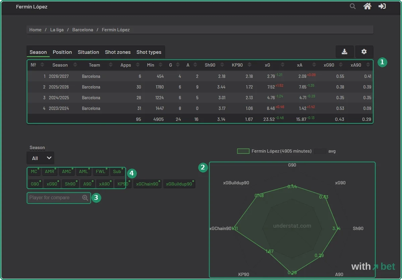Switch to the Shot types tab
The image size is (402, 280).
pyautogui.click(x=149, y=52)
